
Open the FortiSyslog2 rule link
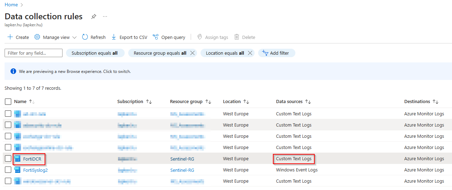[x=35, y=170]
